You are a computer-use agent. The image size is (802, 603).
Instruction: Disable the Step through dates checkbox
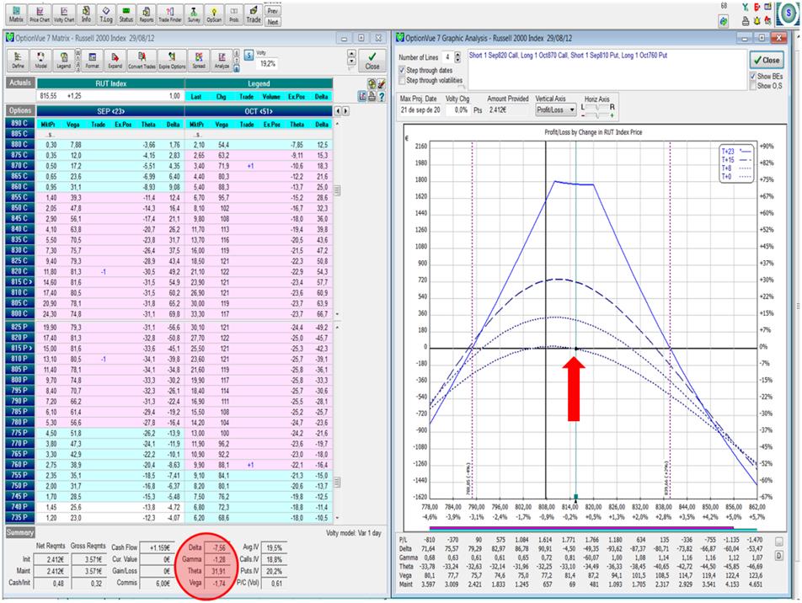click(401, 70)
